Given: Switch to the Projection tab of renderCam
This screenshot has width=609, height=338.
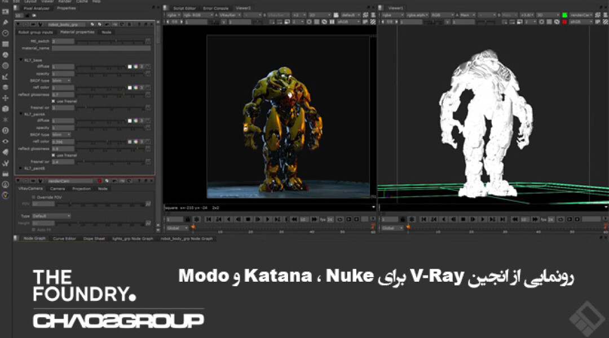Looking at the screenshot, I should (81, 189).
